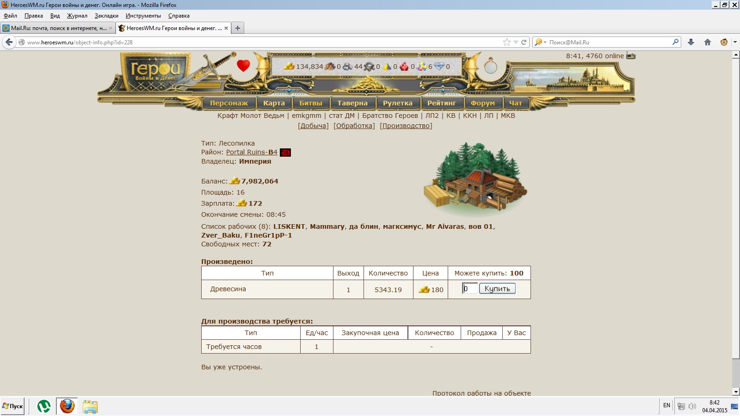Viewport: 740px width, 416px height.
Task: Open the Пуск start button
Action: tap(12, 406)
